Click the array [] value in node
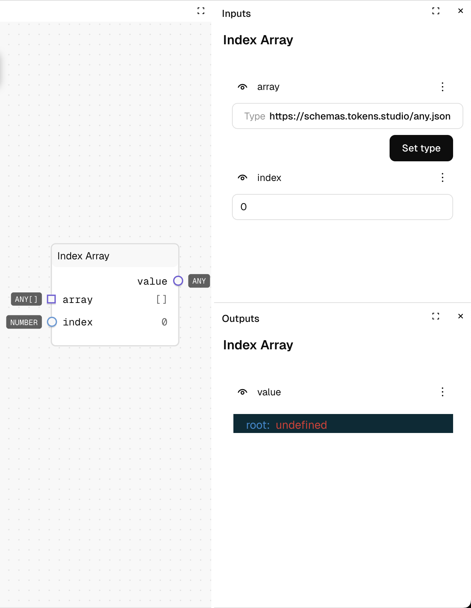471x608 pixels. pos(161,299)
